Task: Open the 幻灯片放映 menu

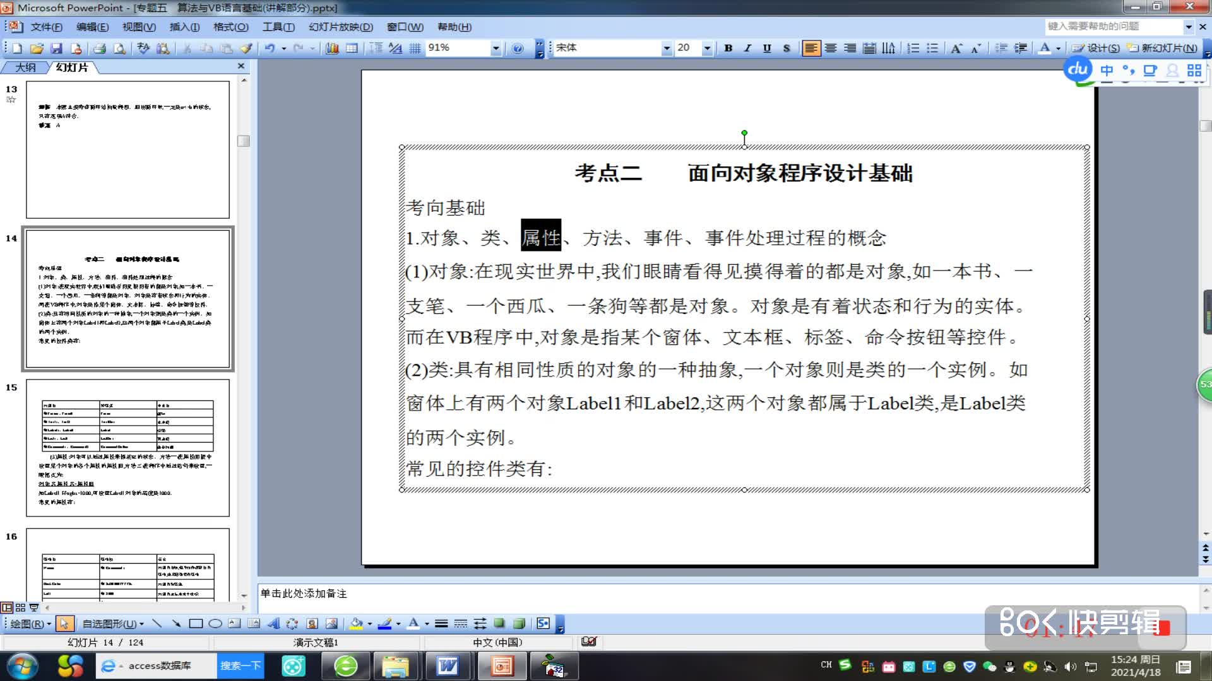Action: pyautogui.click(x=341, y=27)
